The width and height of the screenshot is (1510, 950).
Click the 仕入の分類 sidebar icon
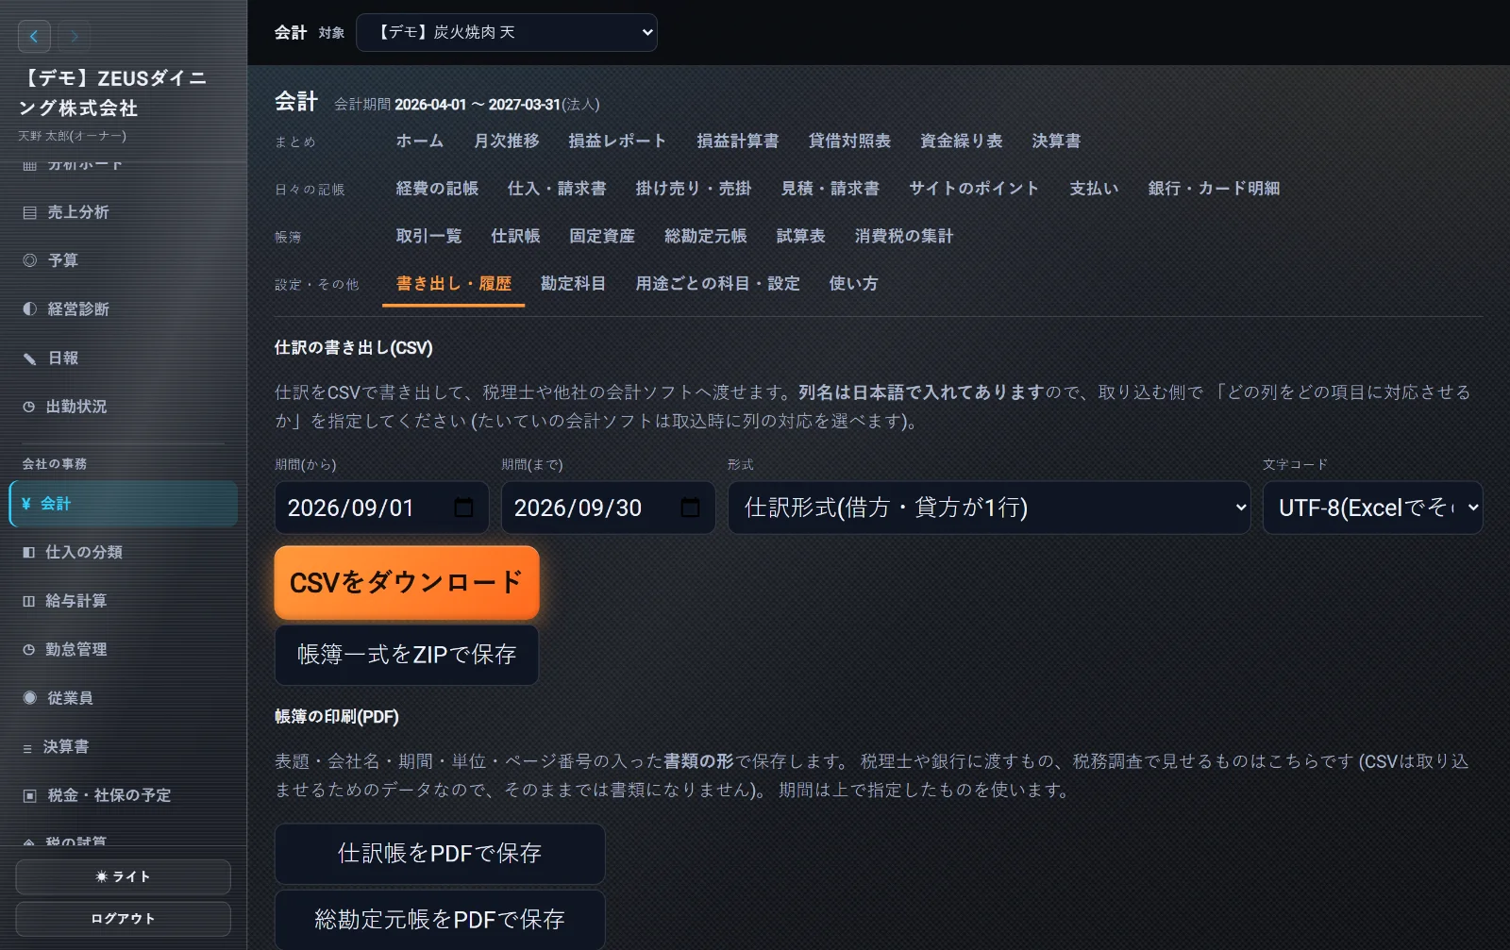pos(29,553)
